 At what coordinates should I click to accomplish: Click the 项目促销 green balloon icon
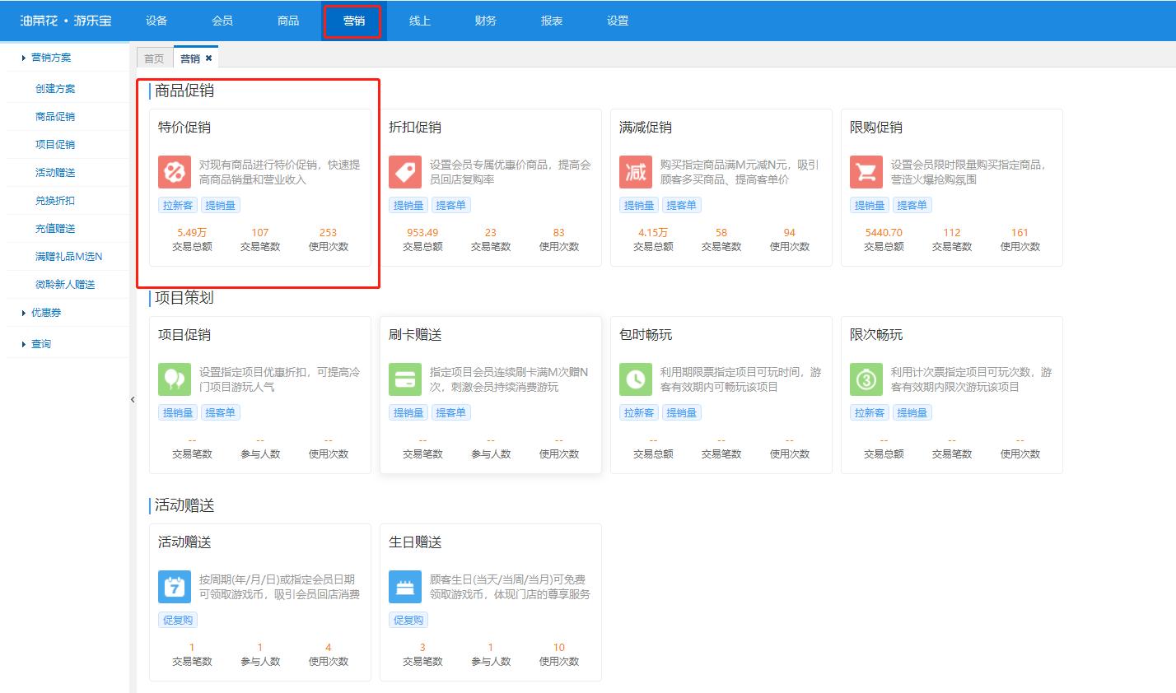pos(174,379)
